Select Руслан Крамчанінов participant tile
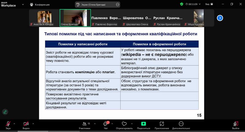Viewport: 245px width, 132px height. [168, 18]
